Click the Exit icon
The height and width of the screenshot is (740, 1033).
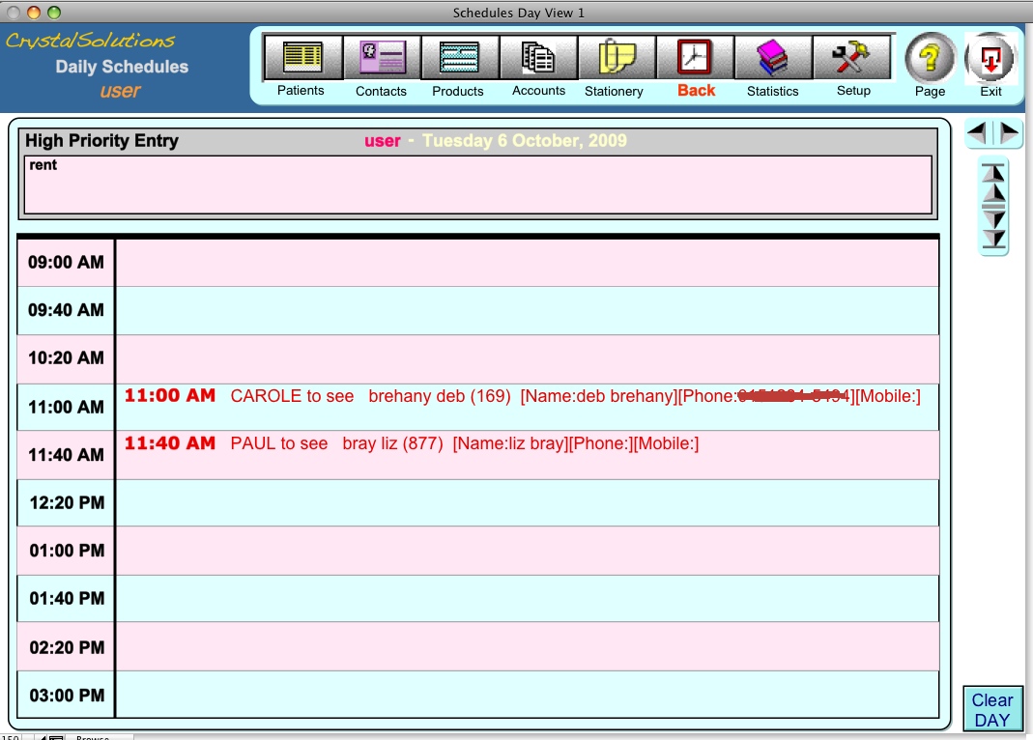[990, 58]
